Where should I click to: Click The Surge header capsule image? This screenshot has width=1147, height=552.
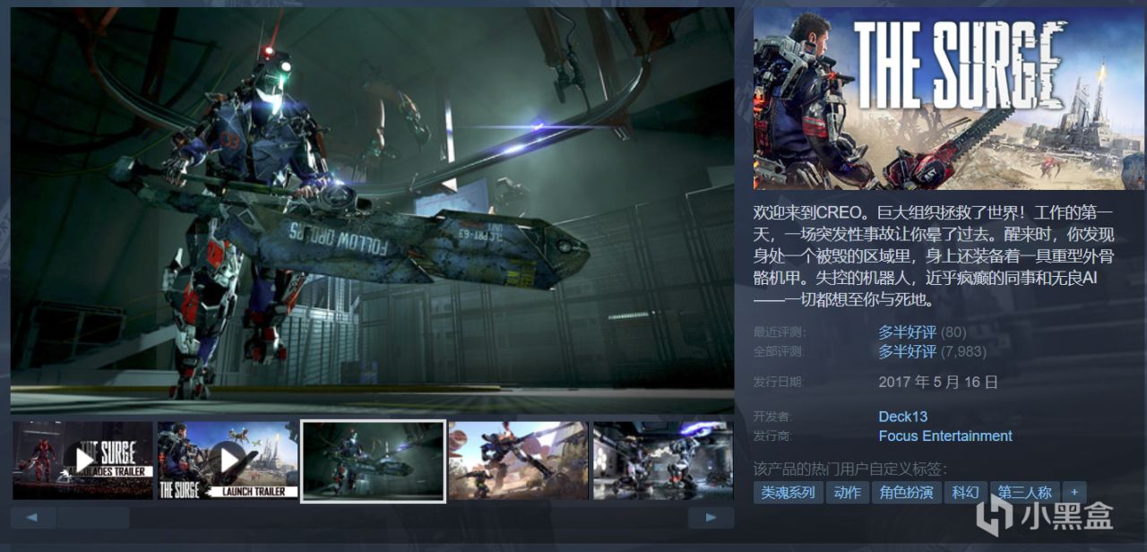[x=949, y=99]
